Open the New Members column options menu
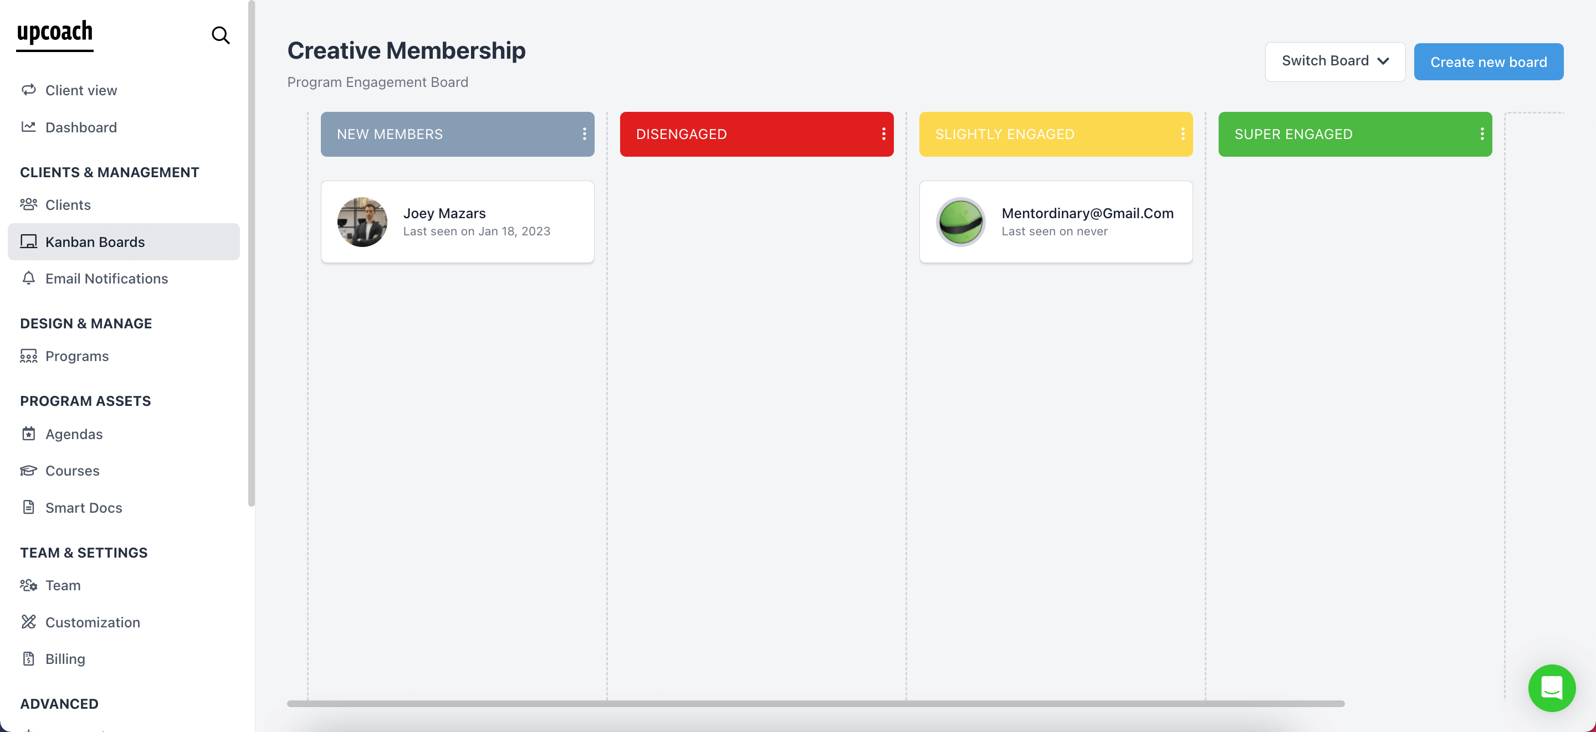The height and width of the screenshot is (732, 1596). pyautogui.click(x=583, y=134)
